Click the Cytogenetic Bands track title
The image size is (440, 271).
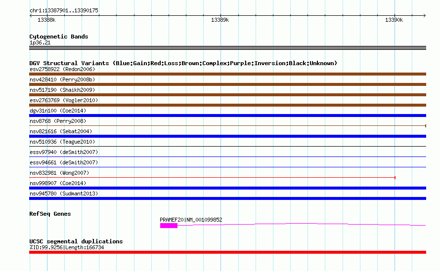click(x=59, y=37)
